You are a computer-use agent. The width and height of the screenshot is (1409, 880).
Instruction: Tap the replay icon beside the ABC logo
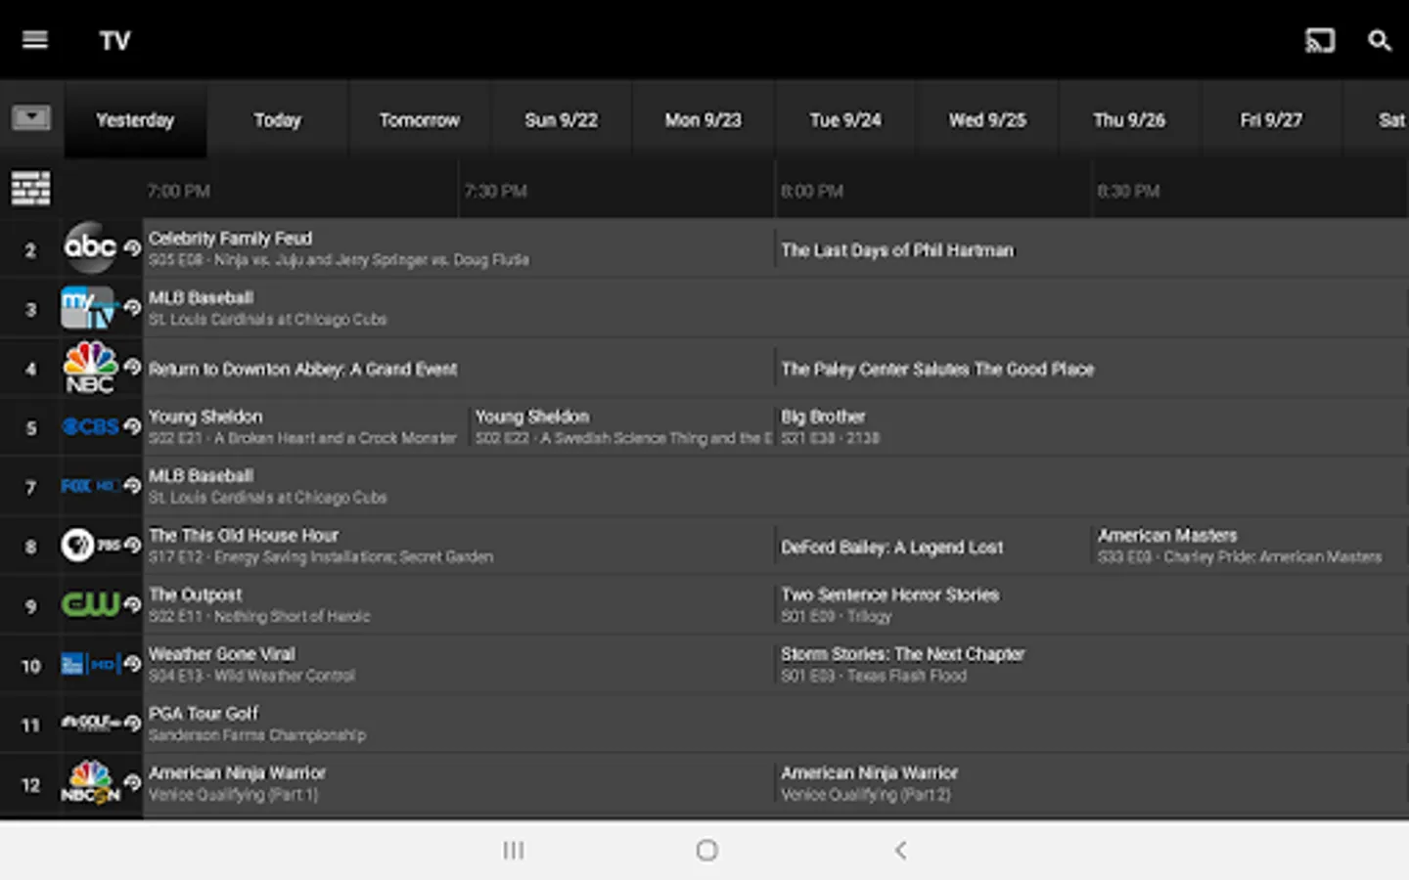click(x=132, y=247)
